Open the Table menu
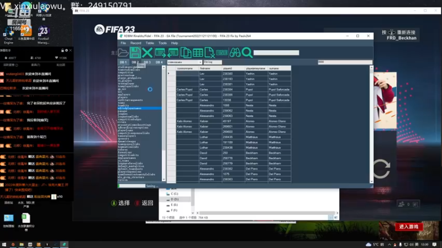This screenshot has width=442, height=248. pyautogui.click(x=150, y=43)
